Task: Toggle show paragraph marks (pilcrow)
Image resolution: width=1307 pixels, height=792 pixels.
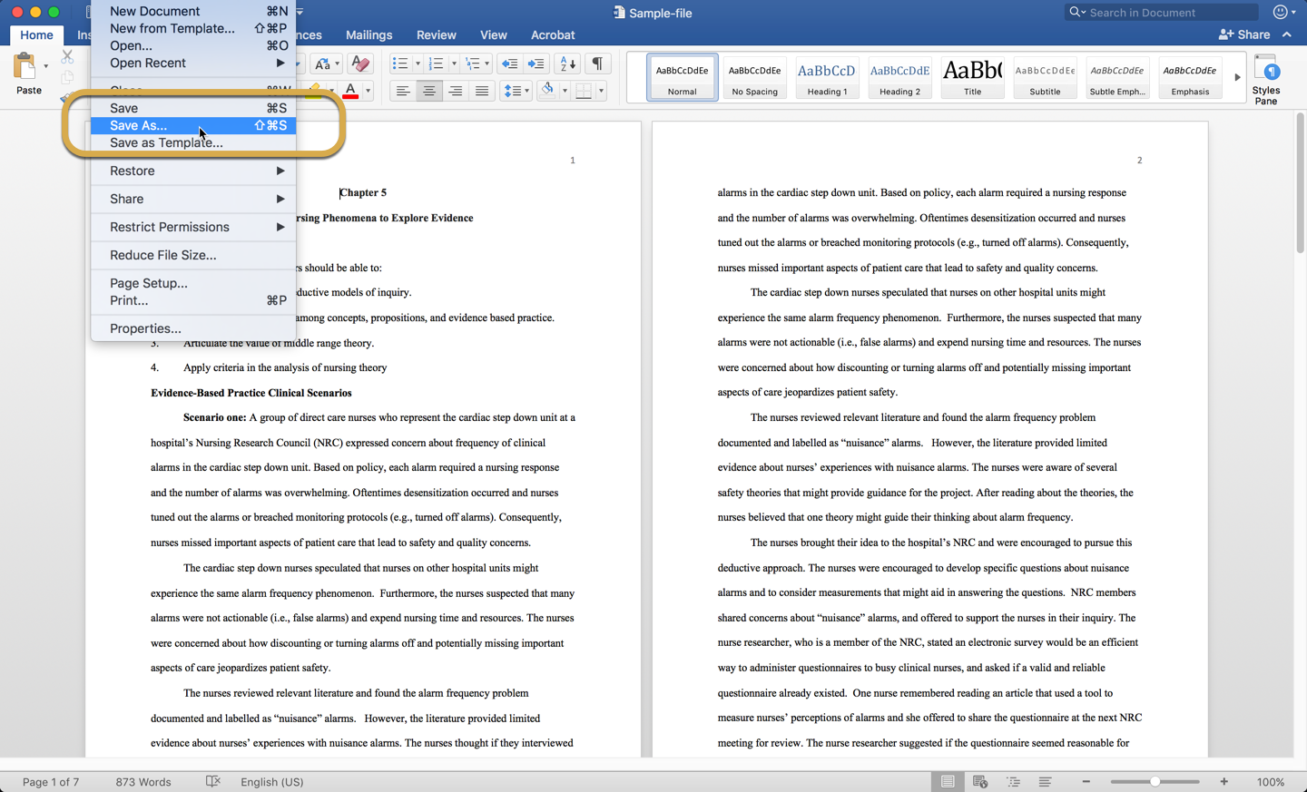Action: click(x=597, y=64)
